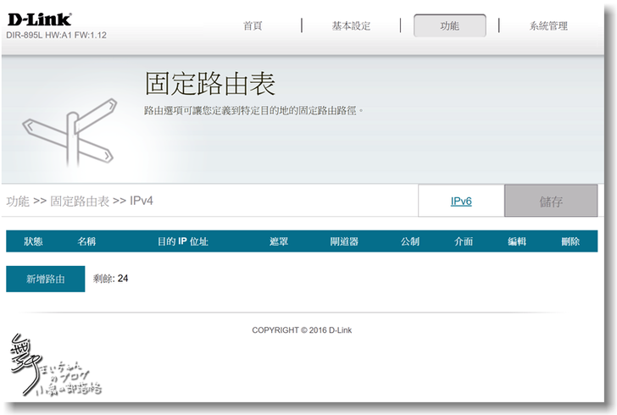This screenshot has width=617, height=415.
Task: Click the 刪除 column header
Action: point(570,241)
